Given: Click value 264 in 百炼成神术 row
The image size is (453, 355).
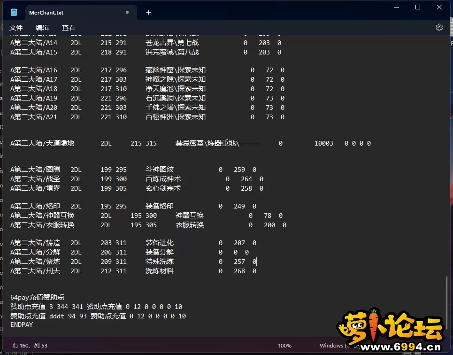Looking at the screenshot, I should 246,179.
